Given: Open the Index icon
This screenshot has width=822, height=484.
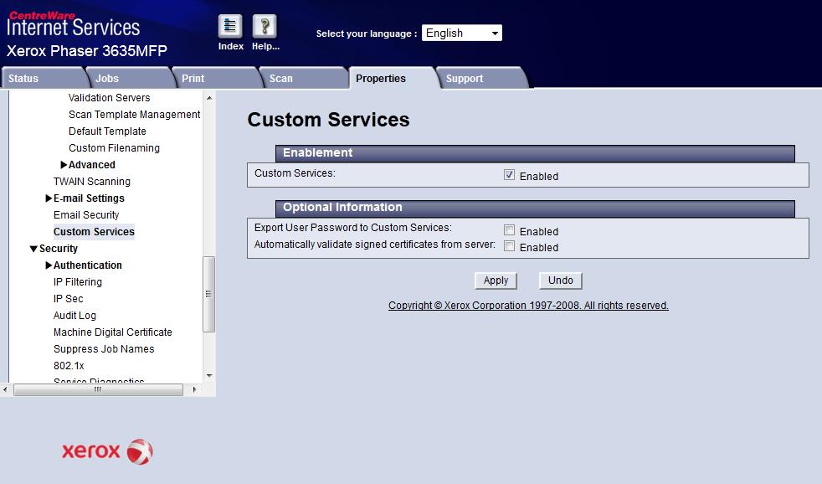Looking at the screenshot, I should 230,26.
